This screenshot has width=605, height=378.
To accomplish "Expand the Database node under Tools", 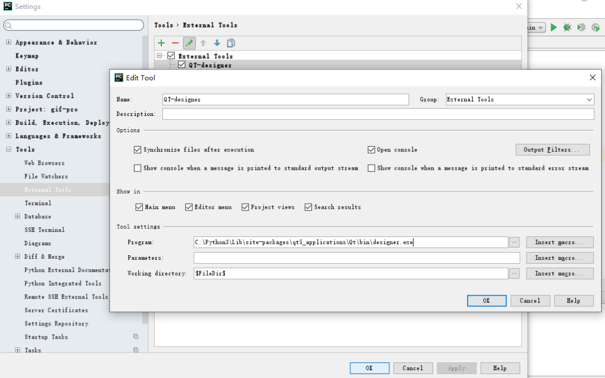I will click(17, 216).
